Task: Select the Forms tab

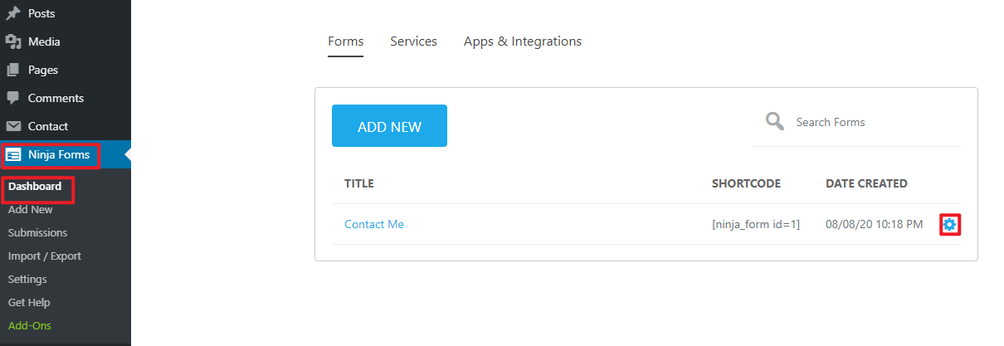Action: 345,41
